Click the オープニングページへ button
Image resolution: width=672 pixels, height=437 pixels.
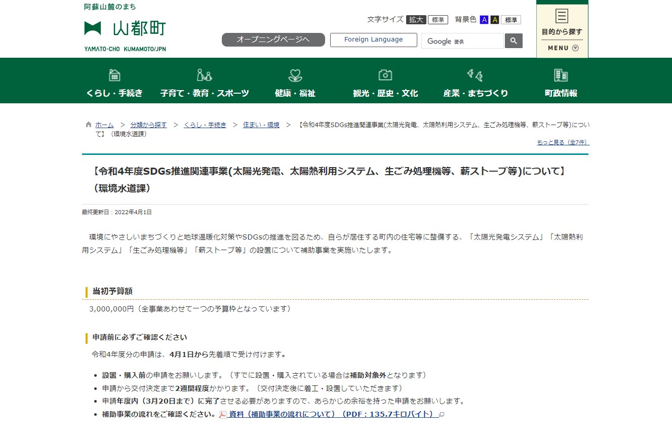273,39
